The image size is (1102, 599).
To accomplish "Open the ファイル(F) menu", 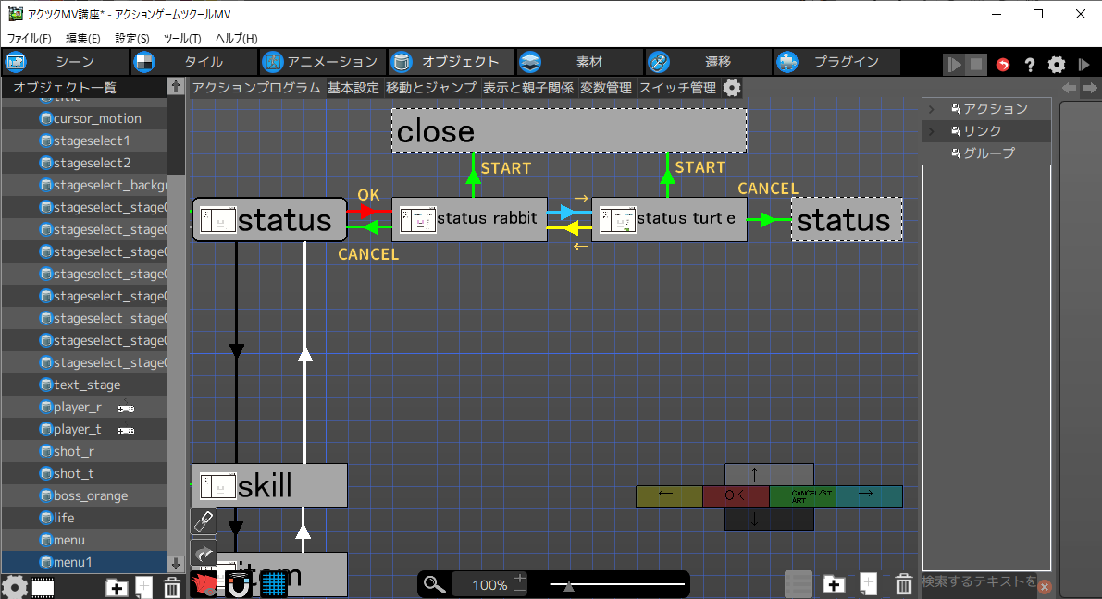I will (30, 38).
